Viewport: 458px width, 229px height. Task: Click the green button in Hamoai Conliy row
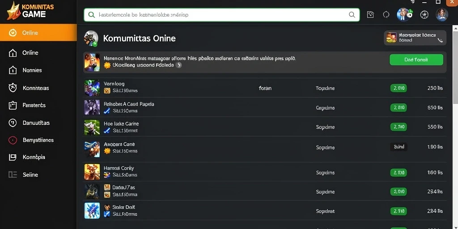399,173
